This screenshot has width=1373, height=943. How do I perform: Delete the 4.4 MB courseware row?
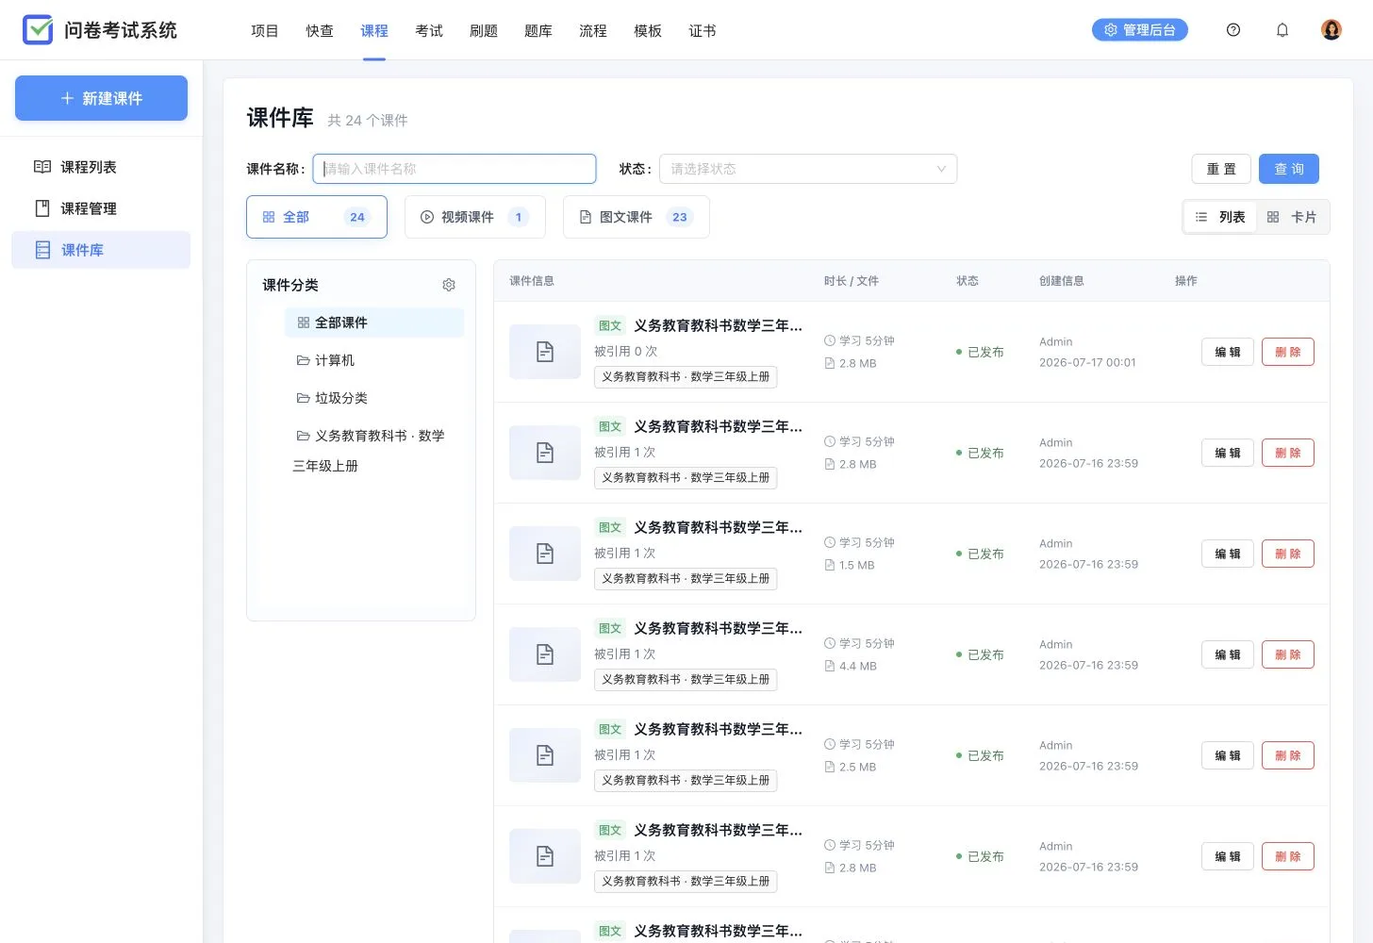pyautogui.click(x=1288, y=654)
